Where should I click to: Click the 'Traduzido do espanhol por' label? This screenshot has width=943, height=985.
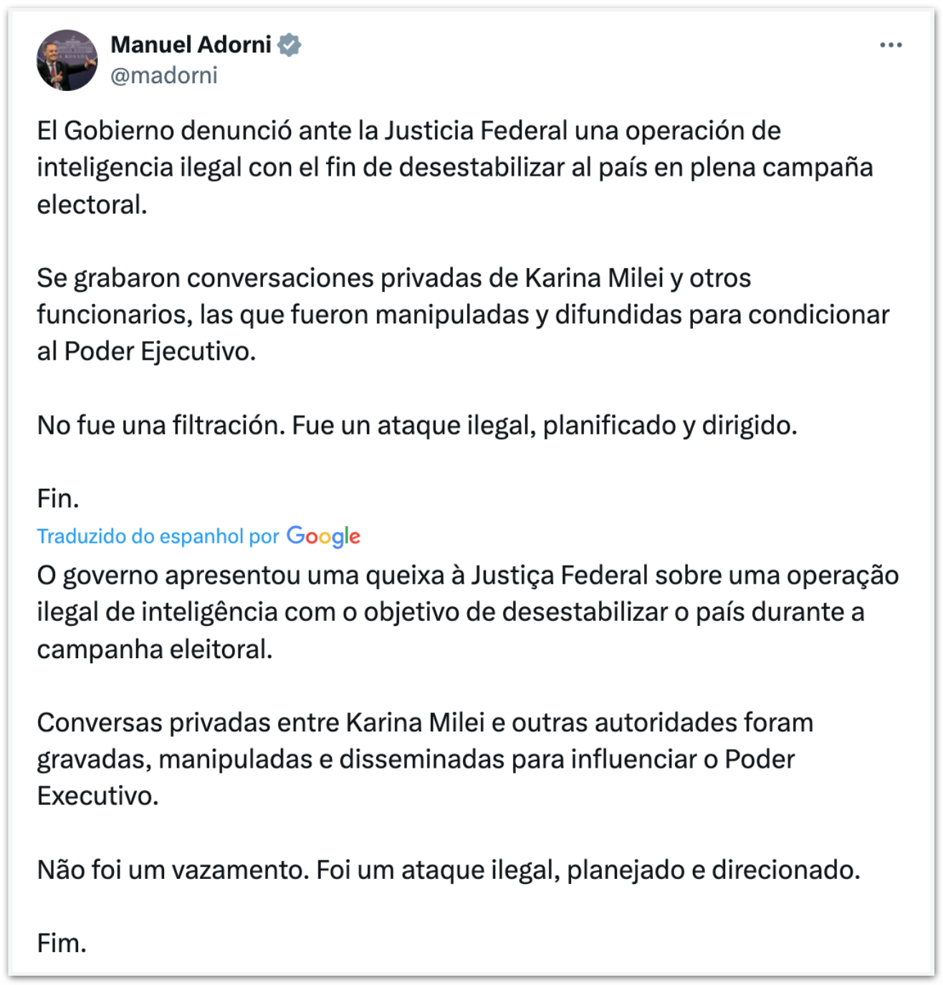coord(158,536)
